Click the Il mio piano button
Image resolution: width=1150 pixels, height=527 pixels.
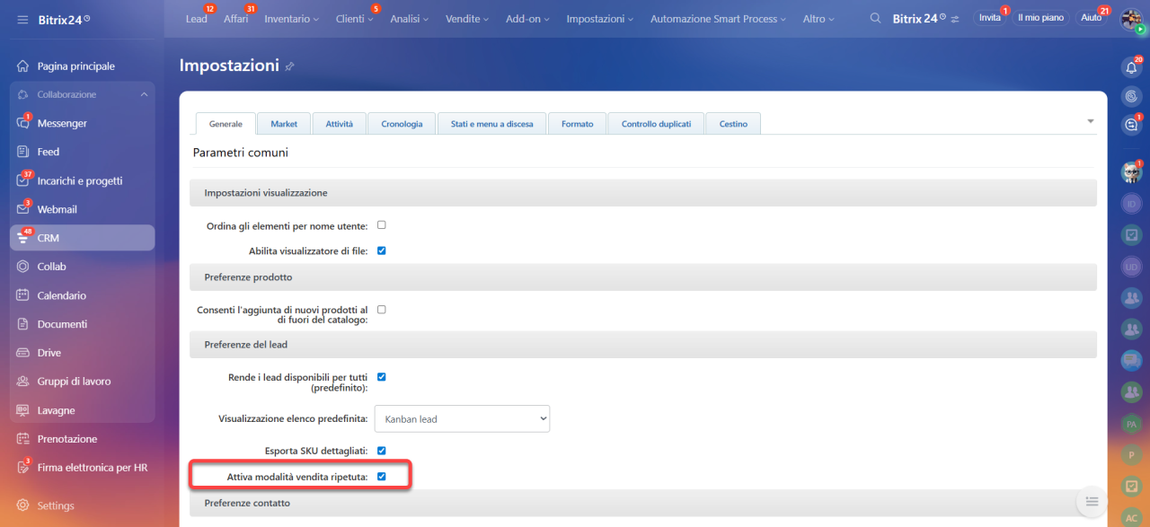[1040, 18]
